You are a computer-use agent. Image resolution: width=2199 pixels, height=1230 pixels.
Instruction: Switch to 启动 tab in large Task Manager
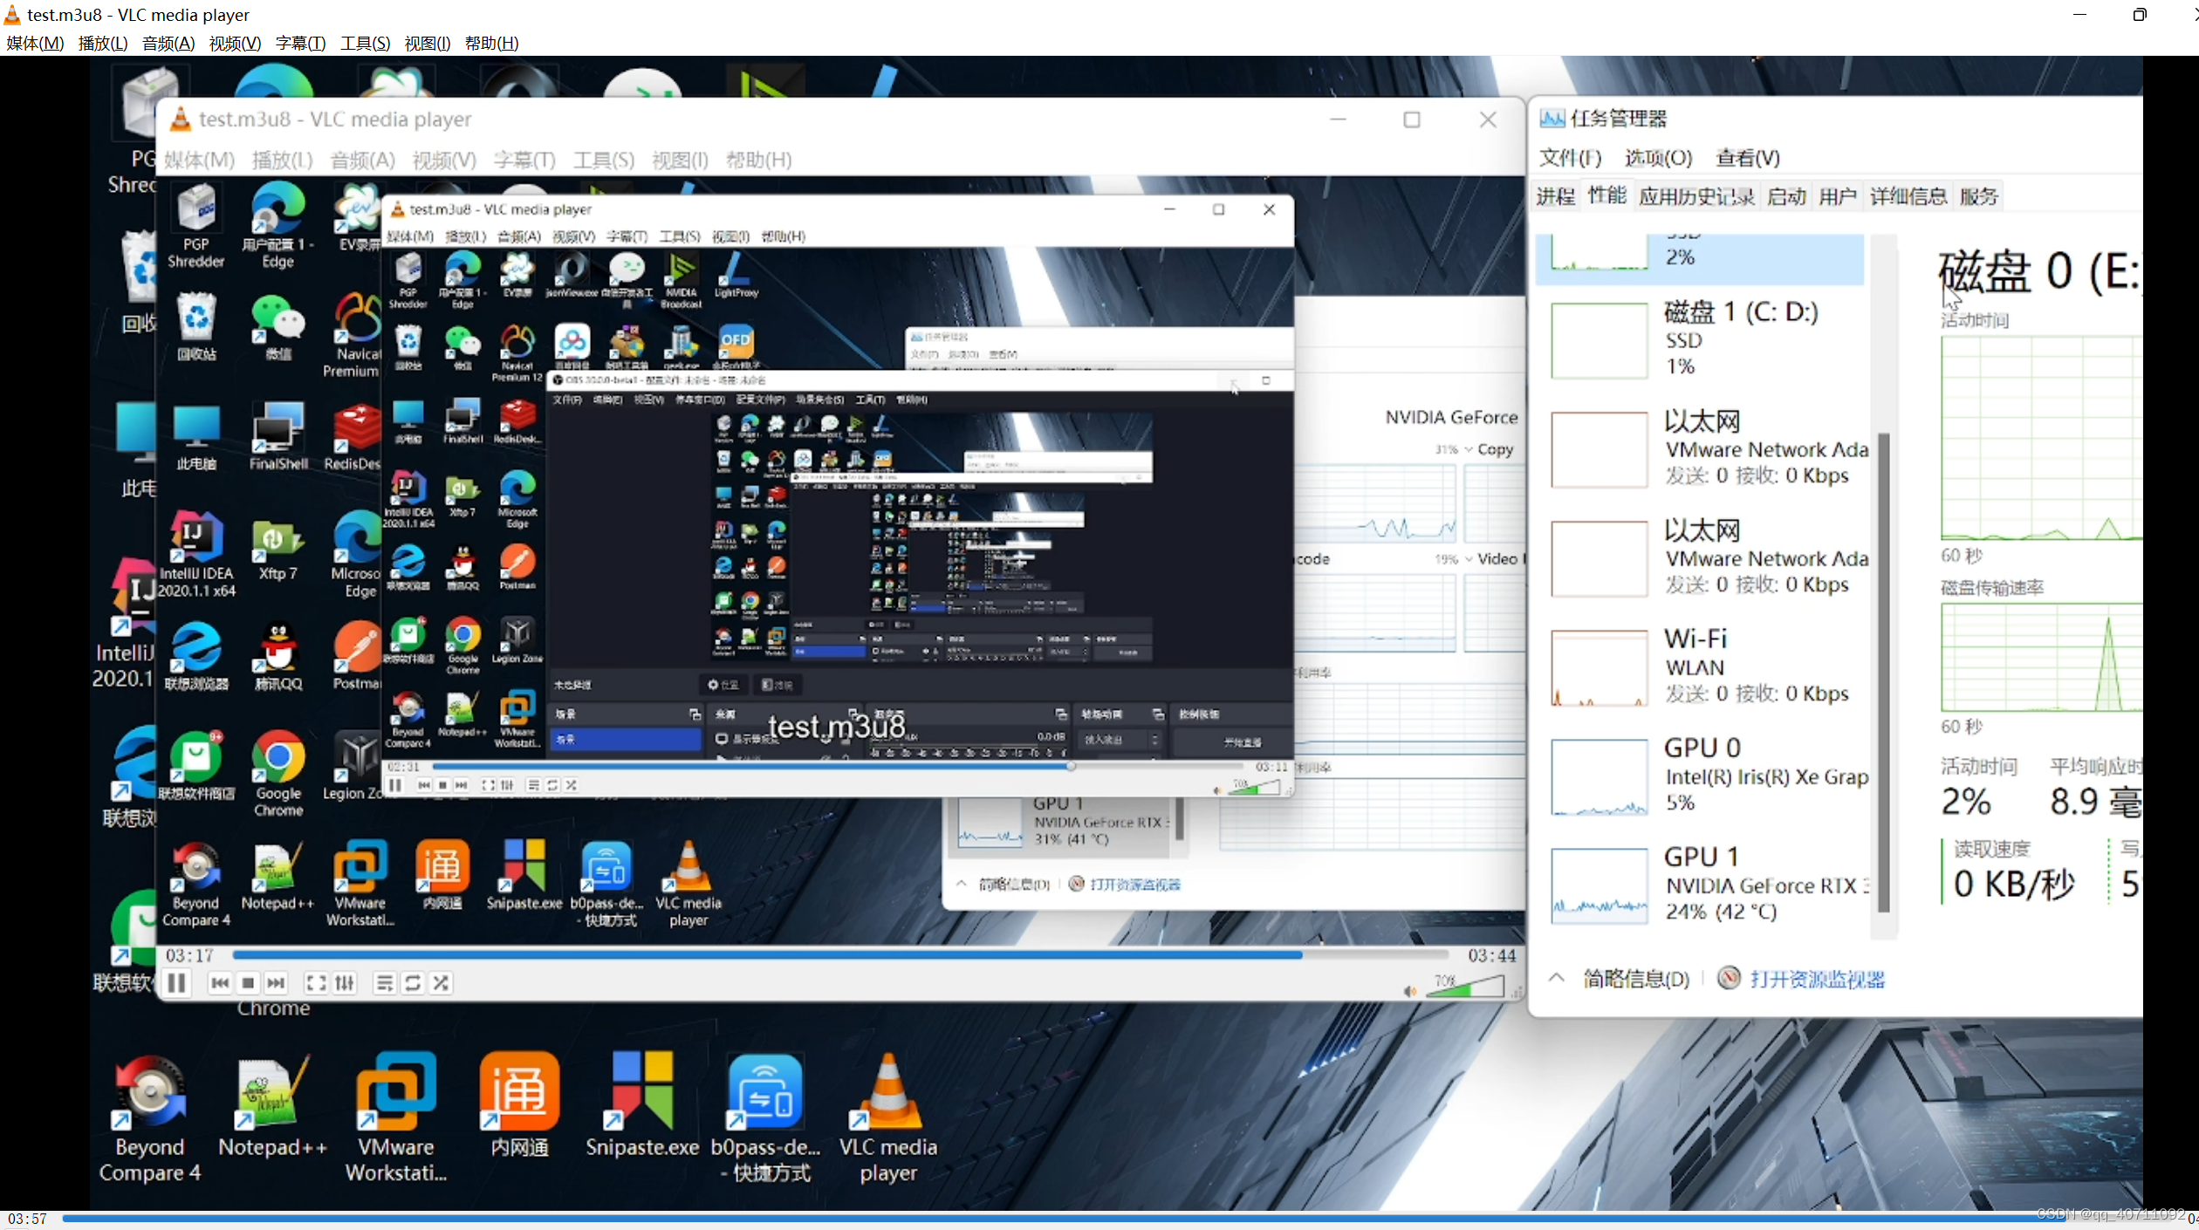coord(1786,196)
